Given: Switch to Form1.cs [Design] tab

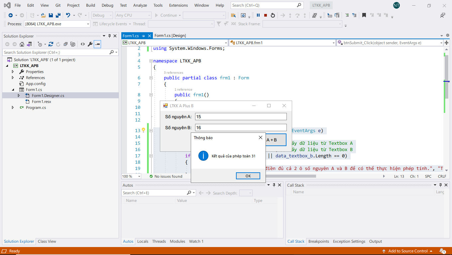Looking at the screenshot, I should coord(170,36).
